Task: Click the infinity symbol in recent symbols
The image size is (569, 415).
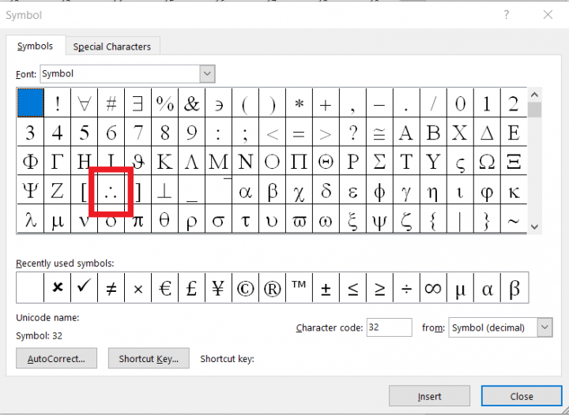Action: (432, 289)
